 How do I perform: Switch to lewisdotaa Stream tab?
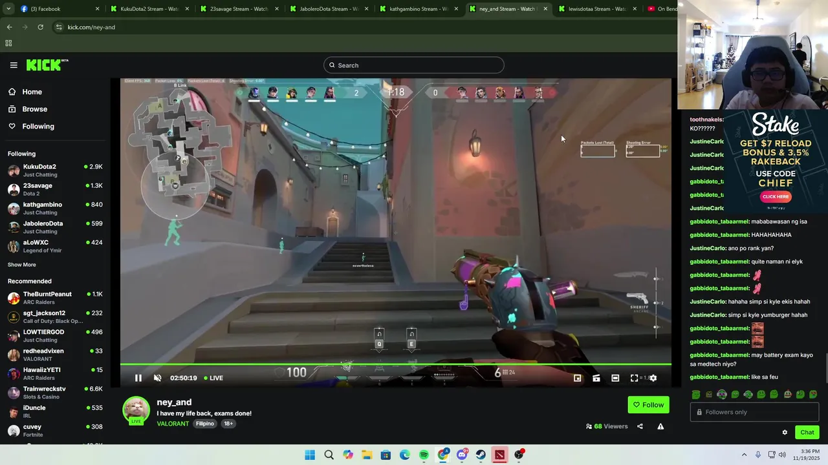pos(598,9)
